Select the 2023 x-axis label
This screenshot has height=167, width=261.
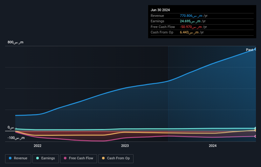coord(125,146)
